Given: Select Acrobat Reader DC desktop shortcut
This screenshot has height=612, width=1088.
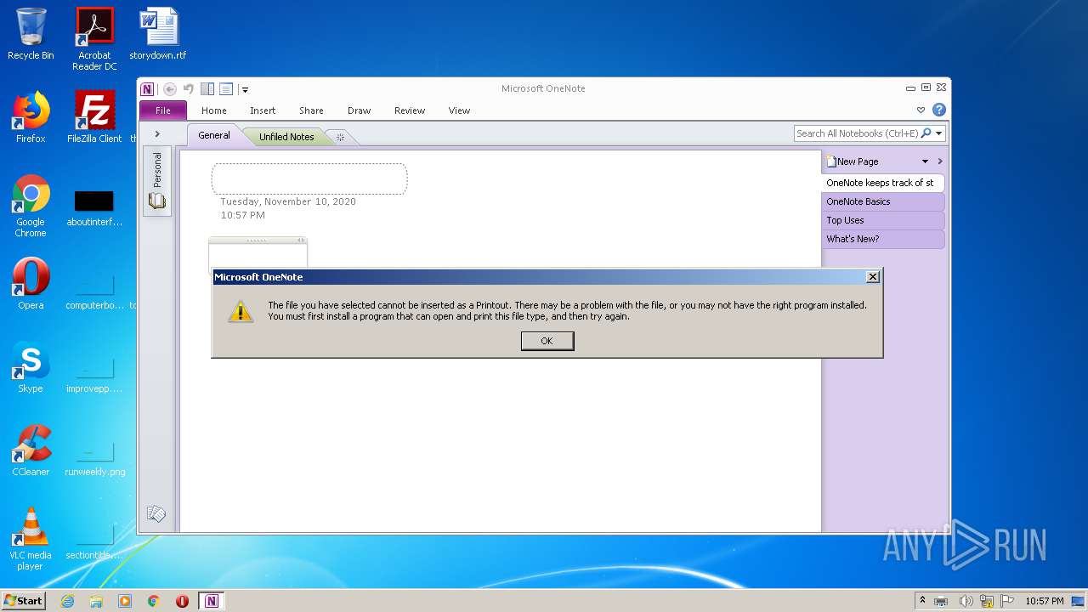Looking at the screenshot, I should click(94, 39).
